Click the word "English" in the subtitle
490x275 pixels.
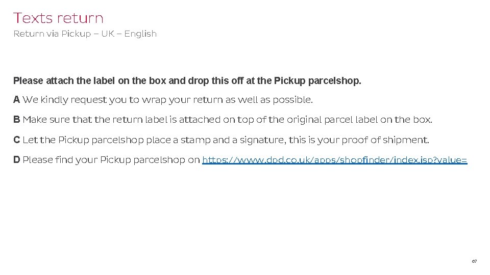click(140, 34)
